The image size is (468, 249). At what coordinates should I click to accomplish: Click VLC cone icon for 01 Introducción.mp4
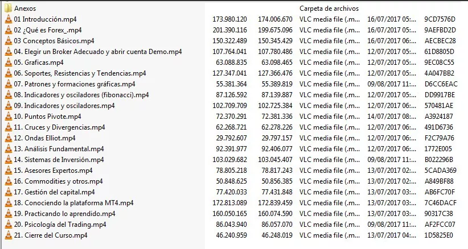click(9, 19)
